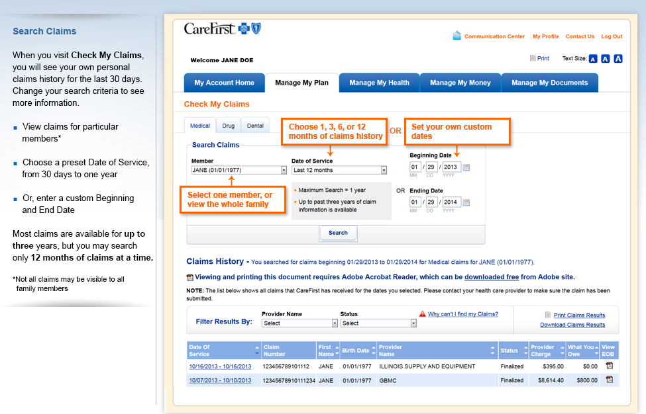Sort claims by Provider Name column arrows
The height and width of the screenshot is (414, 646).
tap(492, 351)
